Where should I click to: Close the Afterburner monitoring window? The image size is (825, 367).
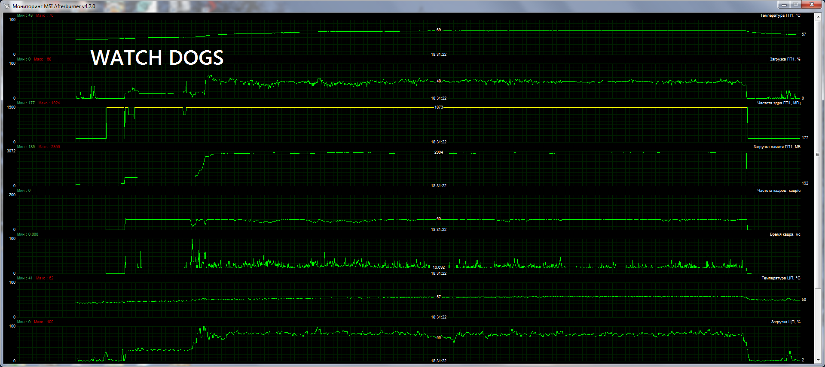(x=812, y=4)
